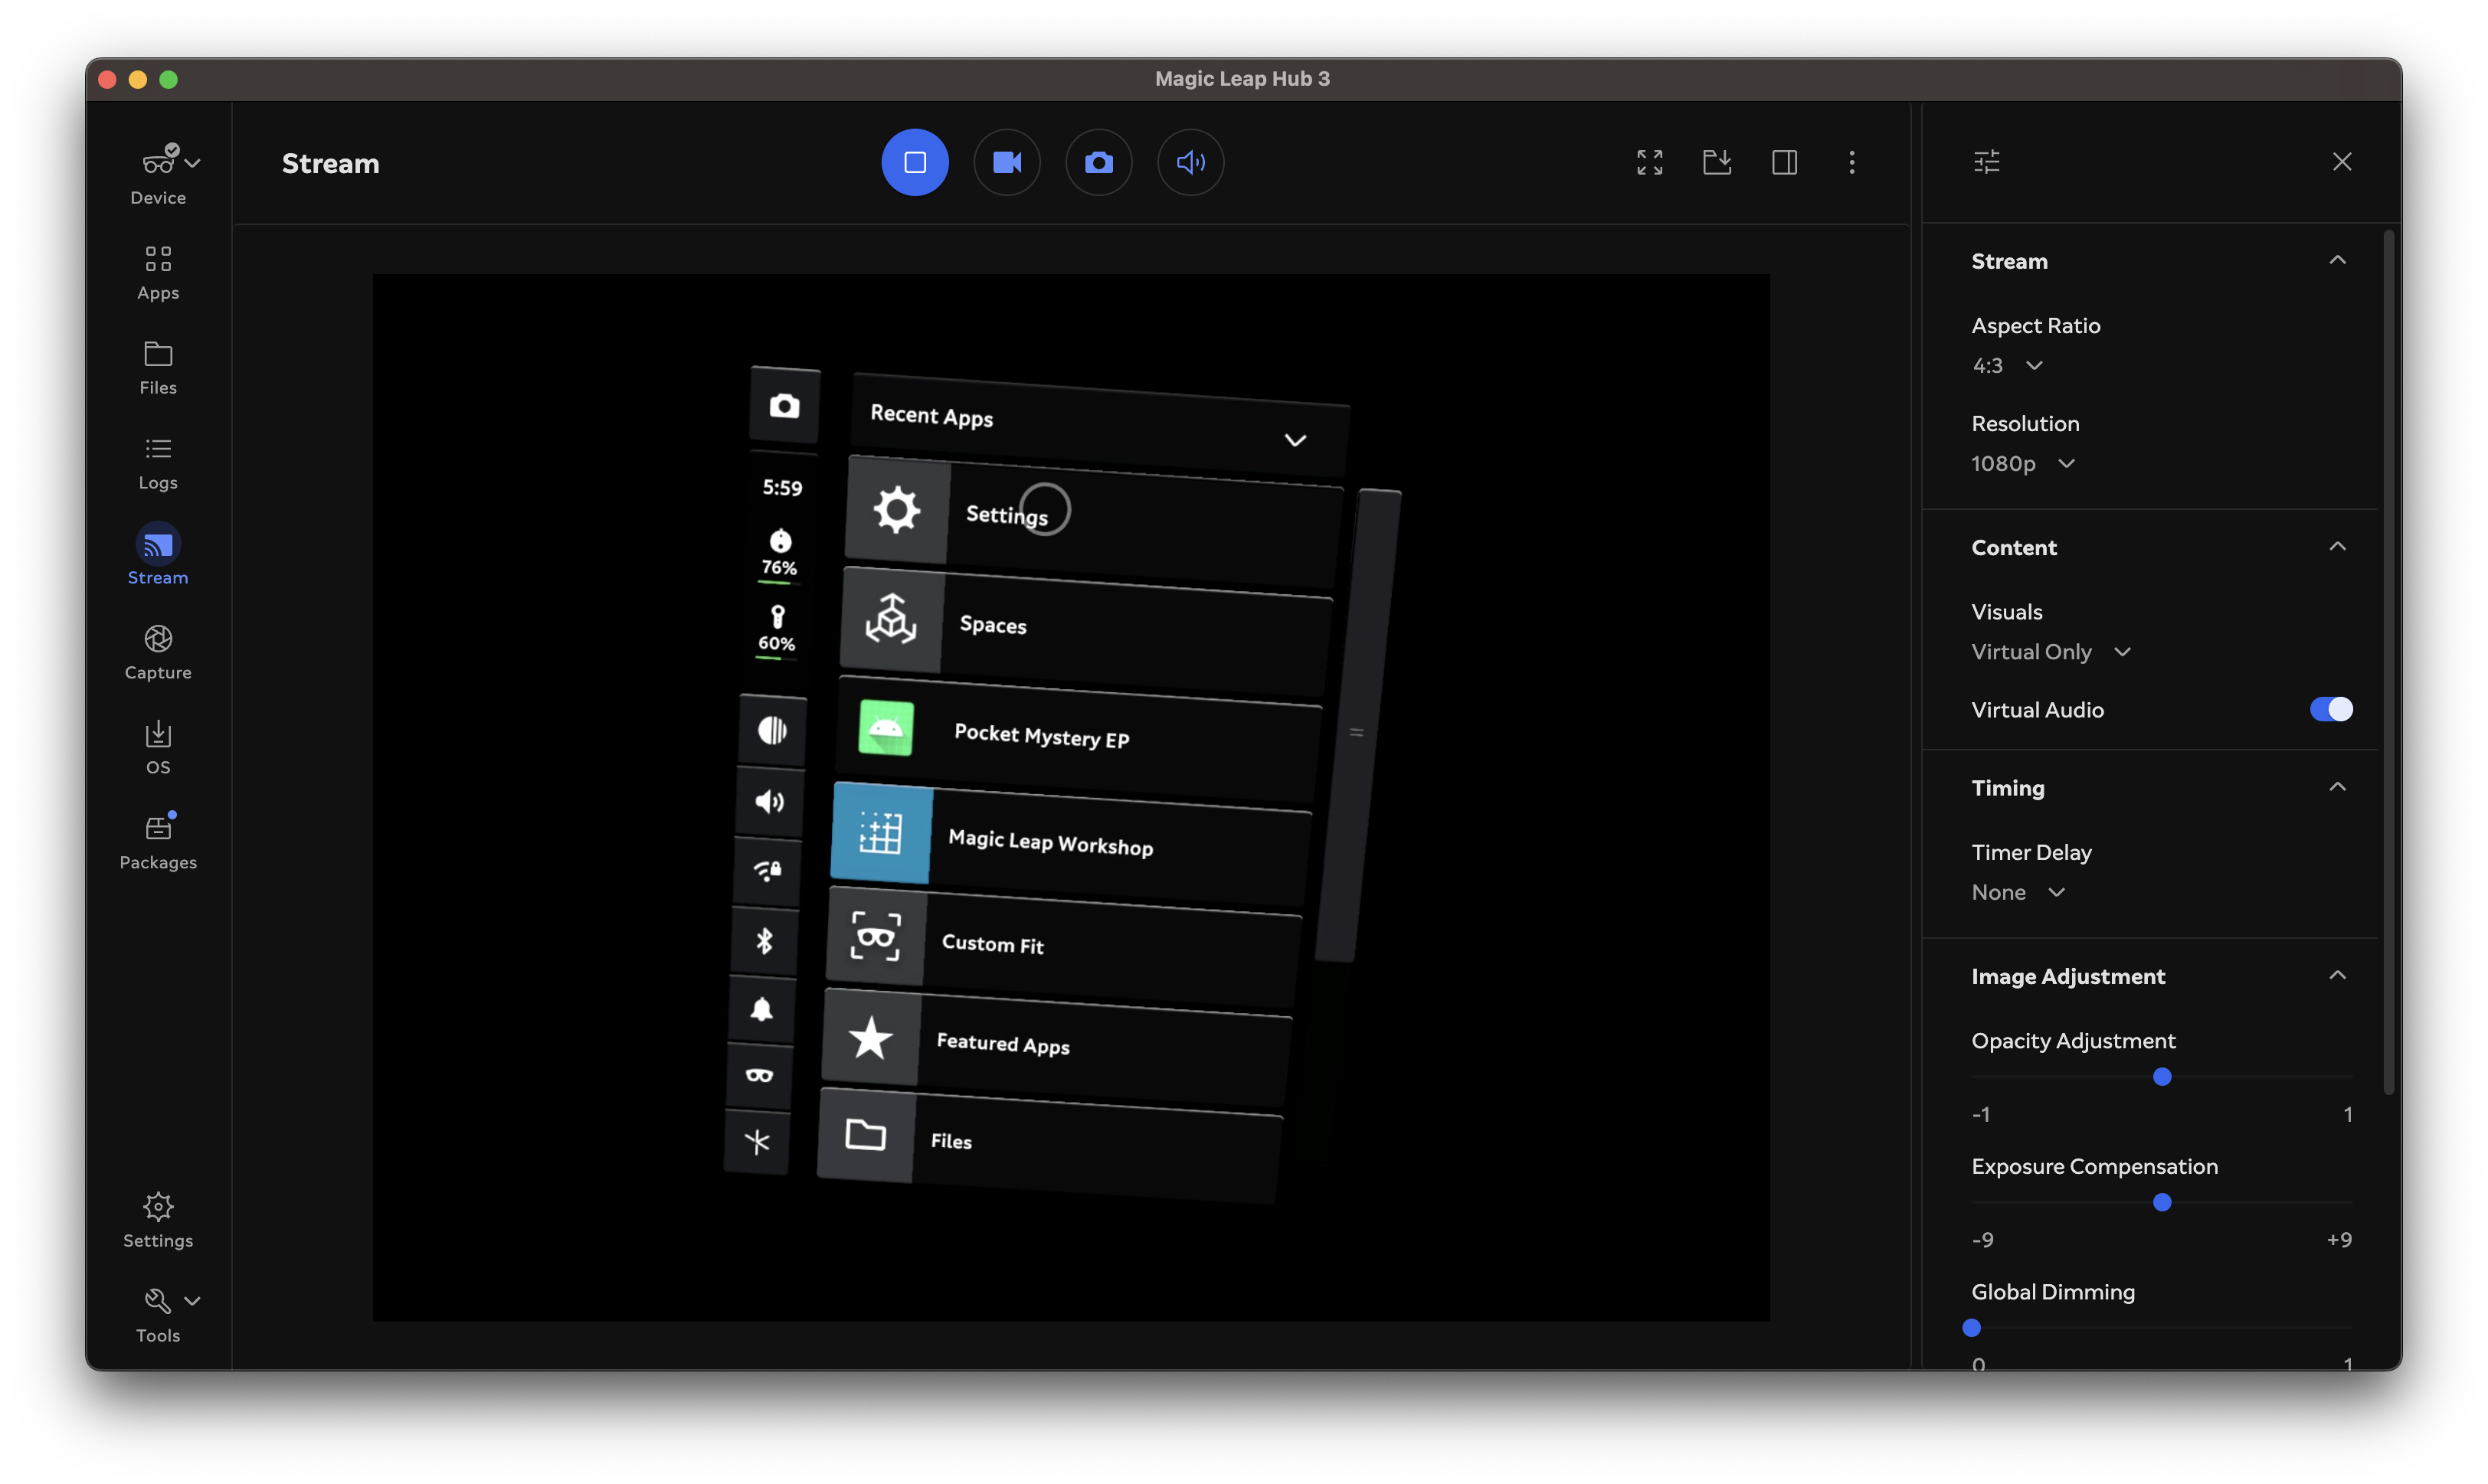Click the Bluetooth icon in the stream
Screen dimensions: 2488x1484
coord(764,940)
